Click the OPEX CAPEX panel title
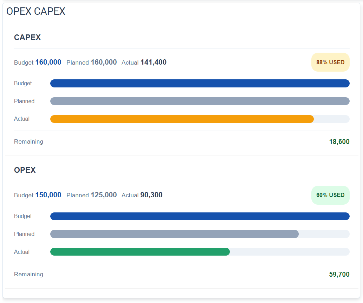The image size is (363, 303). coord(35,11)
